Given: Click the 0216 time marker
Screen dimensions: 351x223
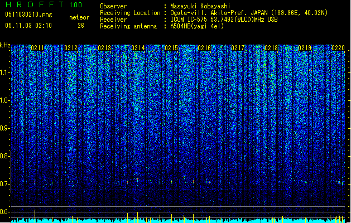Looking at the screenshot, I should tap(204, 48).
